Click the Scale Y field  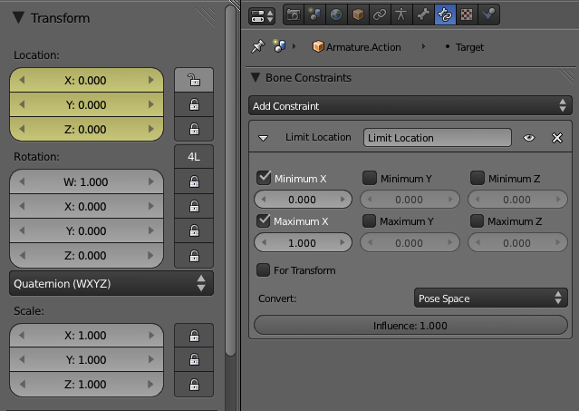(86, 359)
